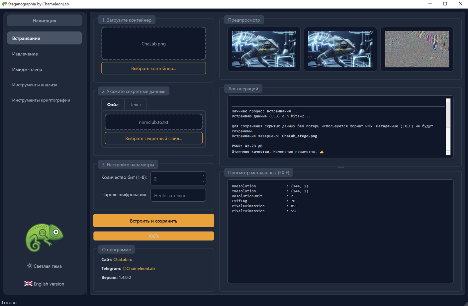Viewport: 468px width, 306px height.
Task: Open the Извлечение navigation section
Action: [x=25, y=54]
